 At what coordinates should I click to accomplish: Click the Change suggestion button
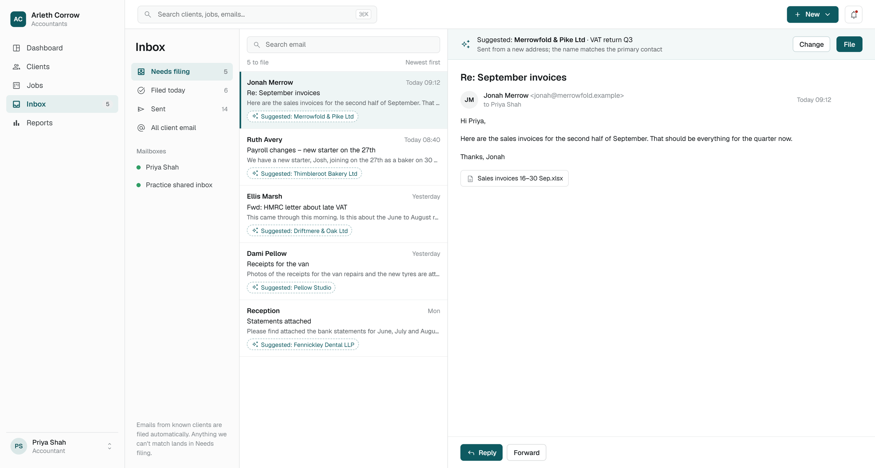click(811, 44)
